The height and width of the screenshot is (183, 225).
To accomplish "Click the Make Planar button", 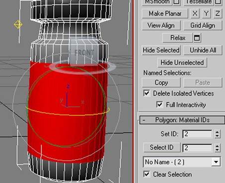I will (165, 13).
